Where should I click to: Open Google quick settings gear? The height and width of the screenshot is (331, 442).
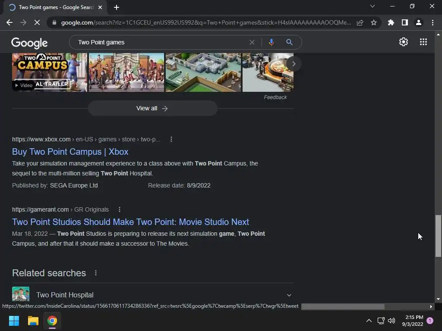tap(404, 42)
